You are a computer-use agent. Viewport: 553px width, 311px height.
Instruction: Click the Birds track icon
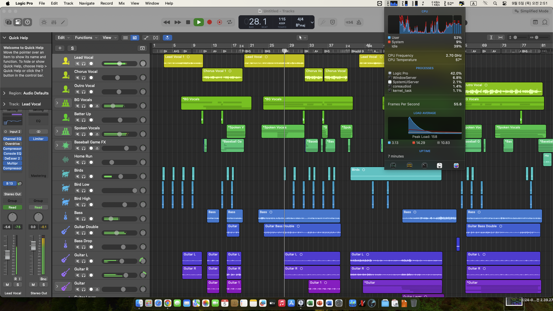(66, 174)
